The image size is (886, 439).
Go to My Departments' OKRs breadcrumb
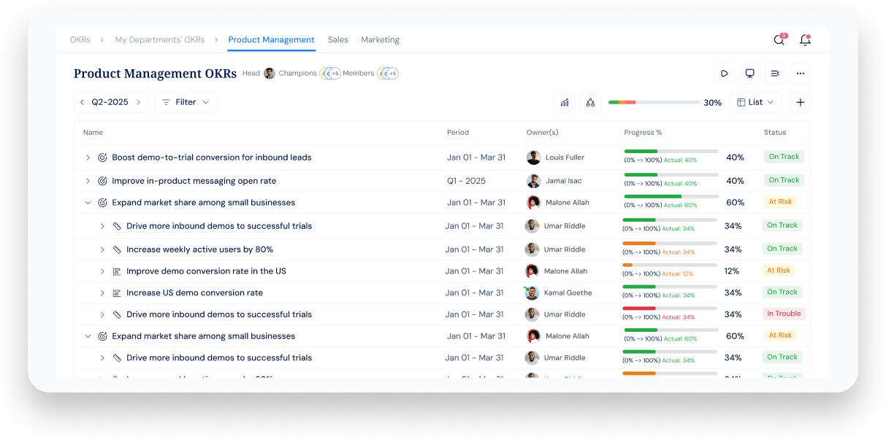point(160,40)
